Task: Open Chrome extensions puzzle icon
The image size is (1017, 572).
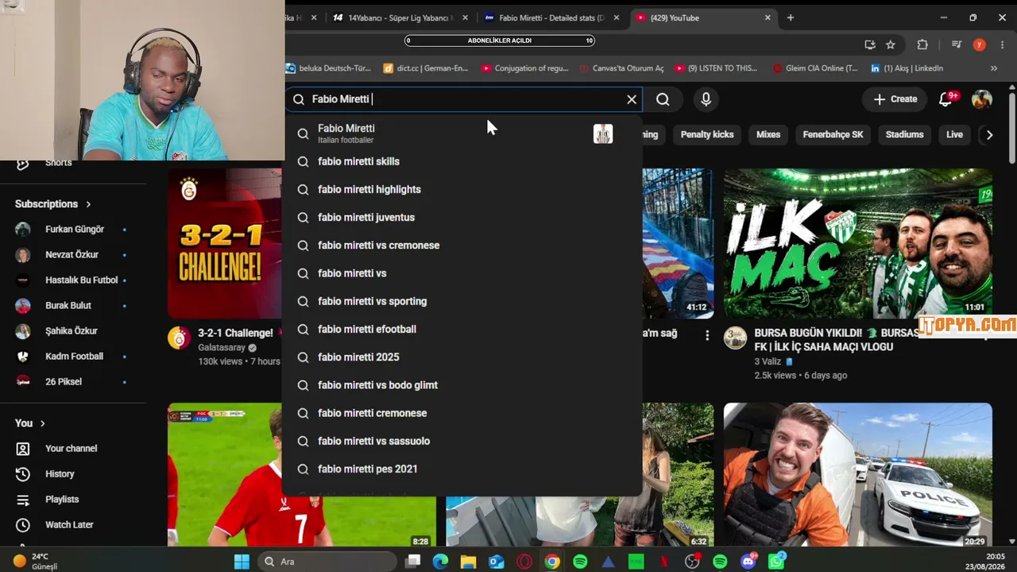Action: 922,44
